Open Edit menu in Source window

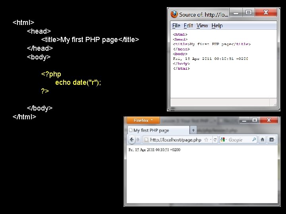click(x=188, y=26)
